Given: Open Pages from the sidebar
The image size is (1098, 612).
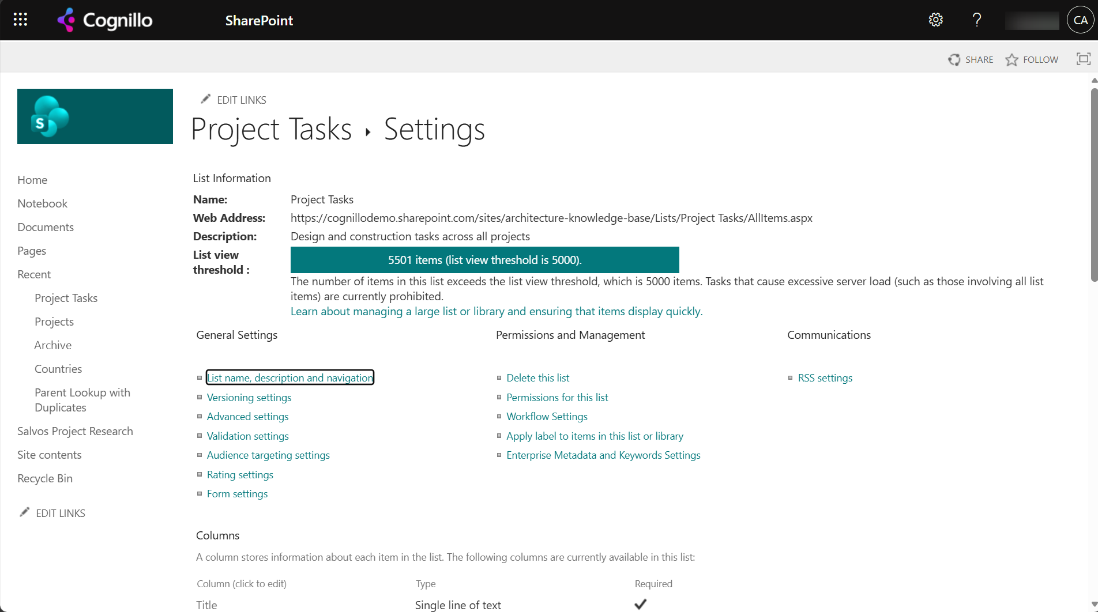Looking at the screenshot, I should 32,251.
